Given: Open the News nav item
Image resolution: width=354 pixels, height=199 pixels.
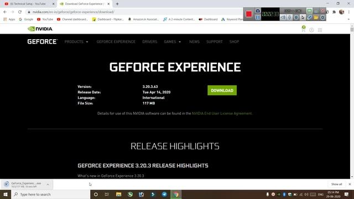Looking at the screenshot, I should 194,42.
